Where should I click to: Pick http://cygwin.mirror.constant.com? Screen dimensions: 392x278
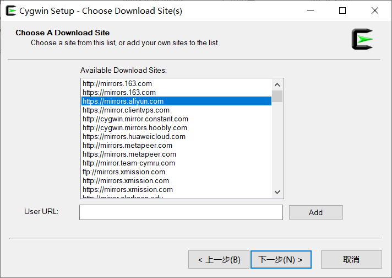point(176,119)
